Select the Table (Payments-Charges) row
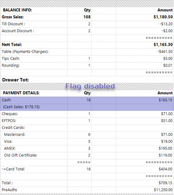 [87, 51]
